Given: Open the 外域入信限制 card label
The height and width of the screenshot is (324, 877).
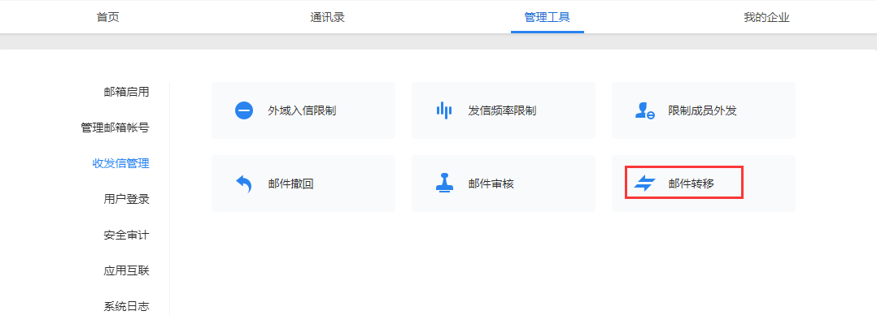Looking at the screenshot, I should click(x=302, y=110).
